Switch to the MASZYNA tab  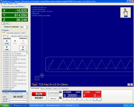click(x=17, y=33)
